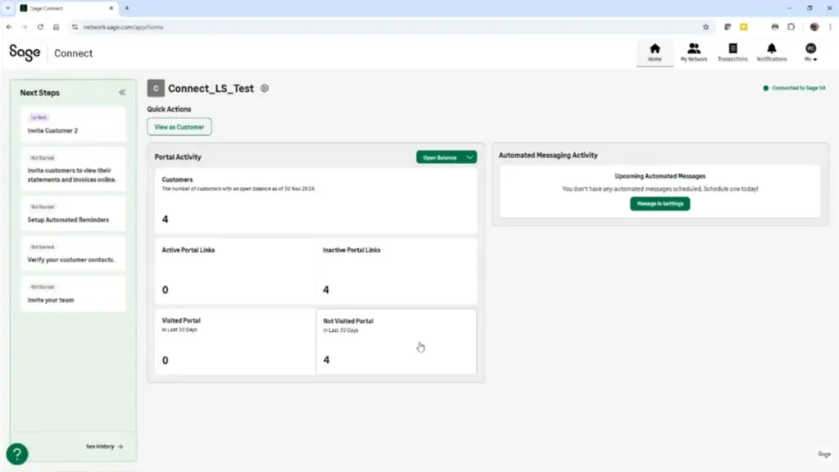Bookmark this page with the star icon
Image resolution: width=839 pixels, height=472 pixels.
705,26
